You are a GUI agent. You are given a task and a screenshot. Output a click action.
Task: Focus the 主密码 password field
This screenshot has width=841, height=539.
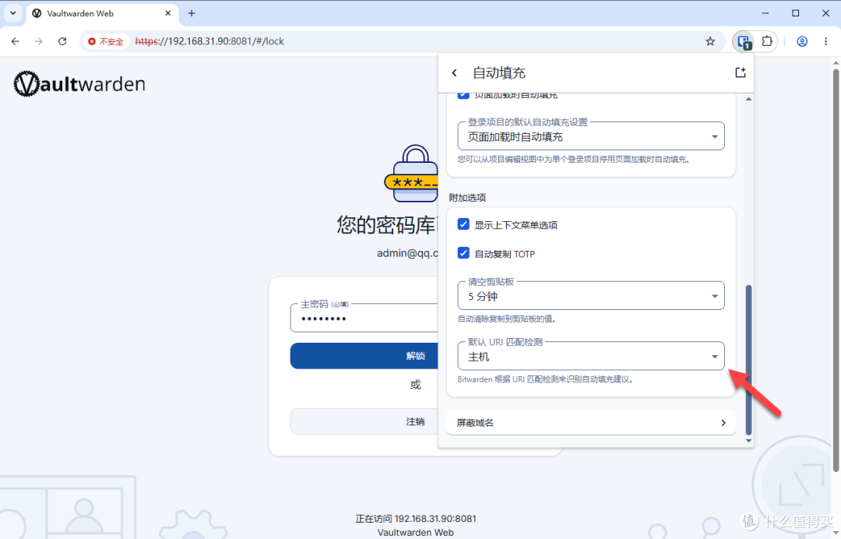[x=364, y=319]
